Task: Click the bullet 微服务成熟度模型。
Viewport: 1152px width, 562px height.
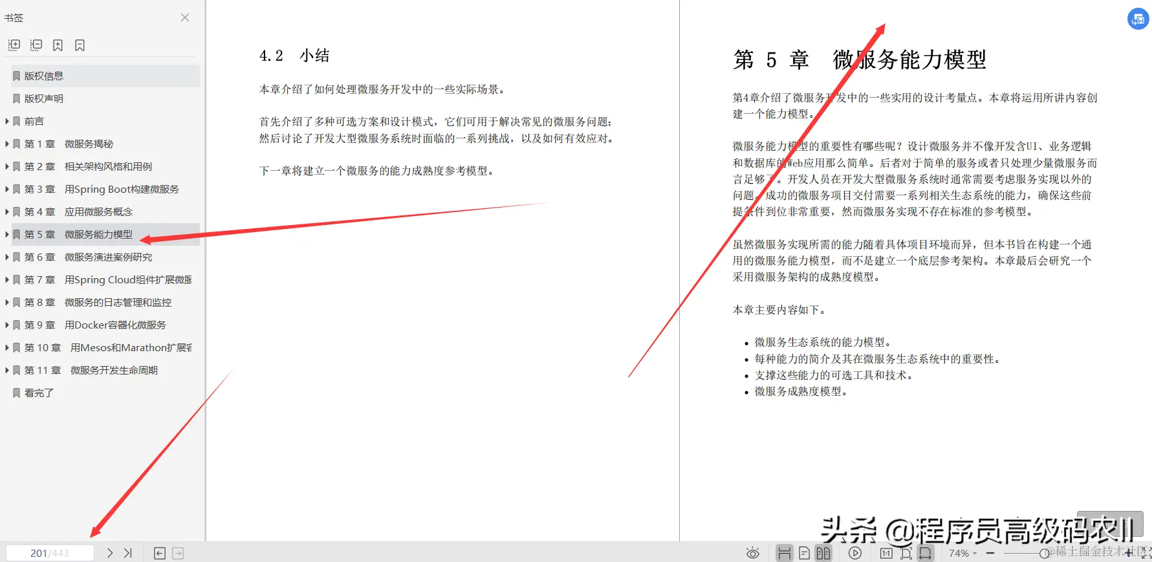Action: pos(801,391)
